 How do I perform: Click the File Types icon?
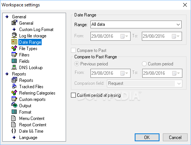click(x=14, y=48)
